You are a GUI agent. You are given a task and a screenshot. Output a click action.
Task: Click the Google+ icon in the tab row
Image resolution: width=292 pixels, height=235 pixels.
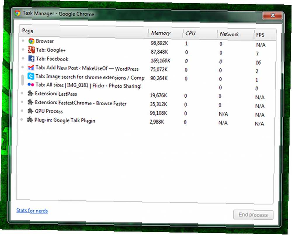coord(31,50)
